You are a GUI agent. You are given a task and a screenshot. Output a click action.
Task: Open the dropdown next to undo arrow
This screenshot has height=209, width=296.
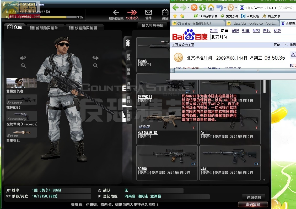(225, 8)
